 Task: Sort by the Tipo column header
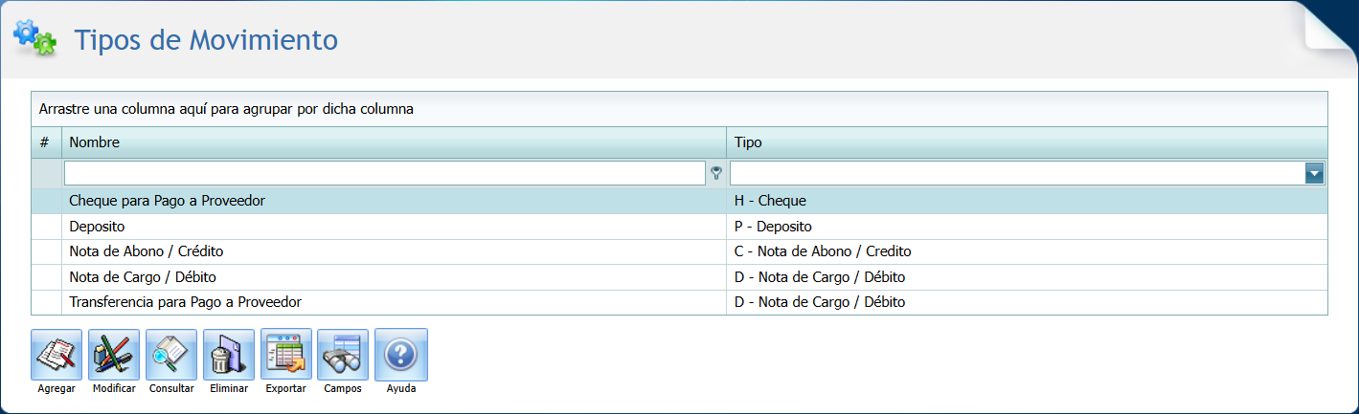tap(1027, 142)
